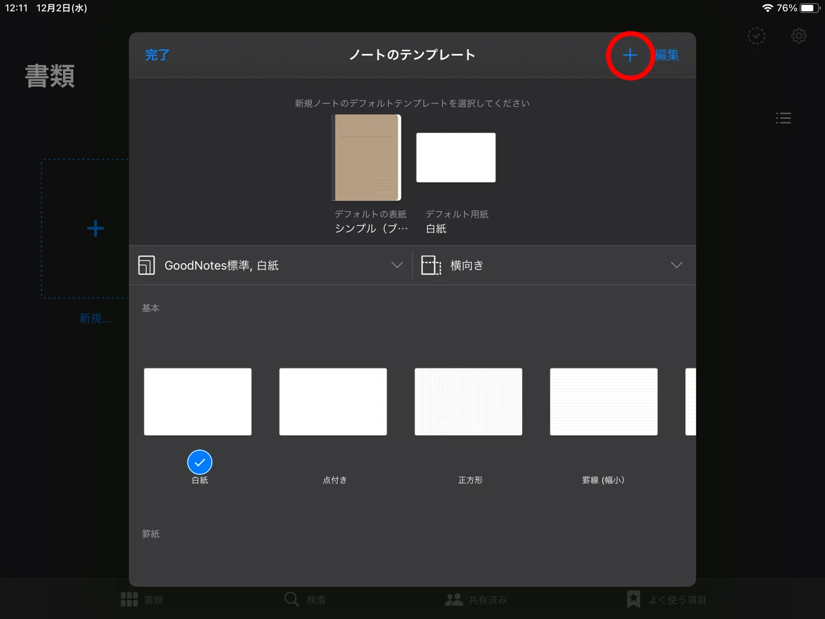Click the page orientation icon beside 横向き
Viewport: 825px width, 619px height.
point(431,265)
